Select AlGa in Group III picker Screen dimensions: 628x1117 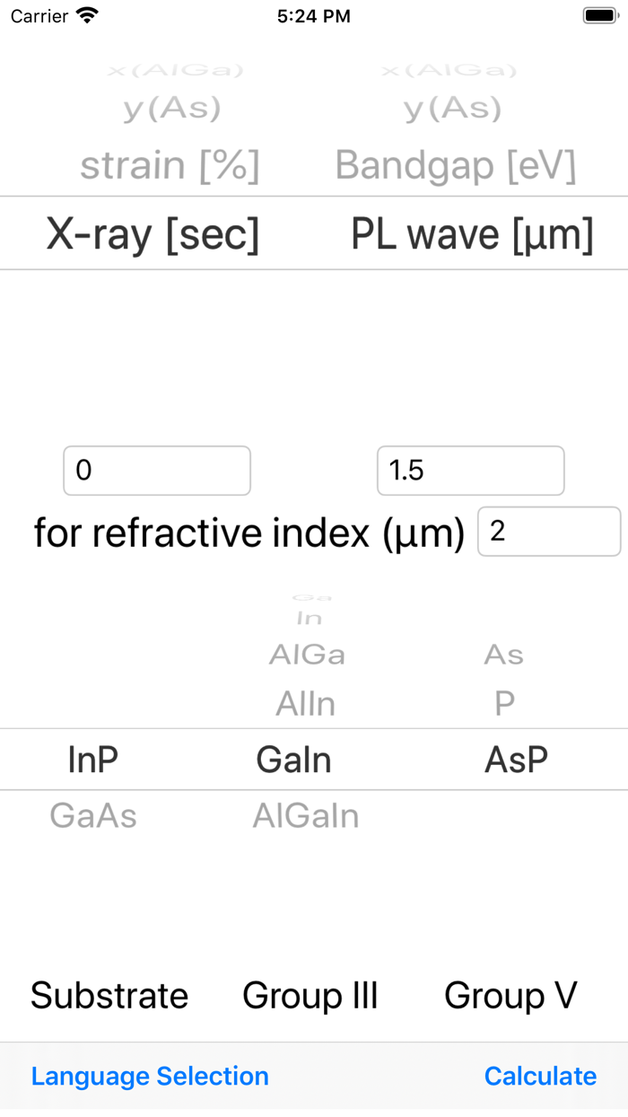point(307,655)
